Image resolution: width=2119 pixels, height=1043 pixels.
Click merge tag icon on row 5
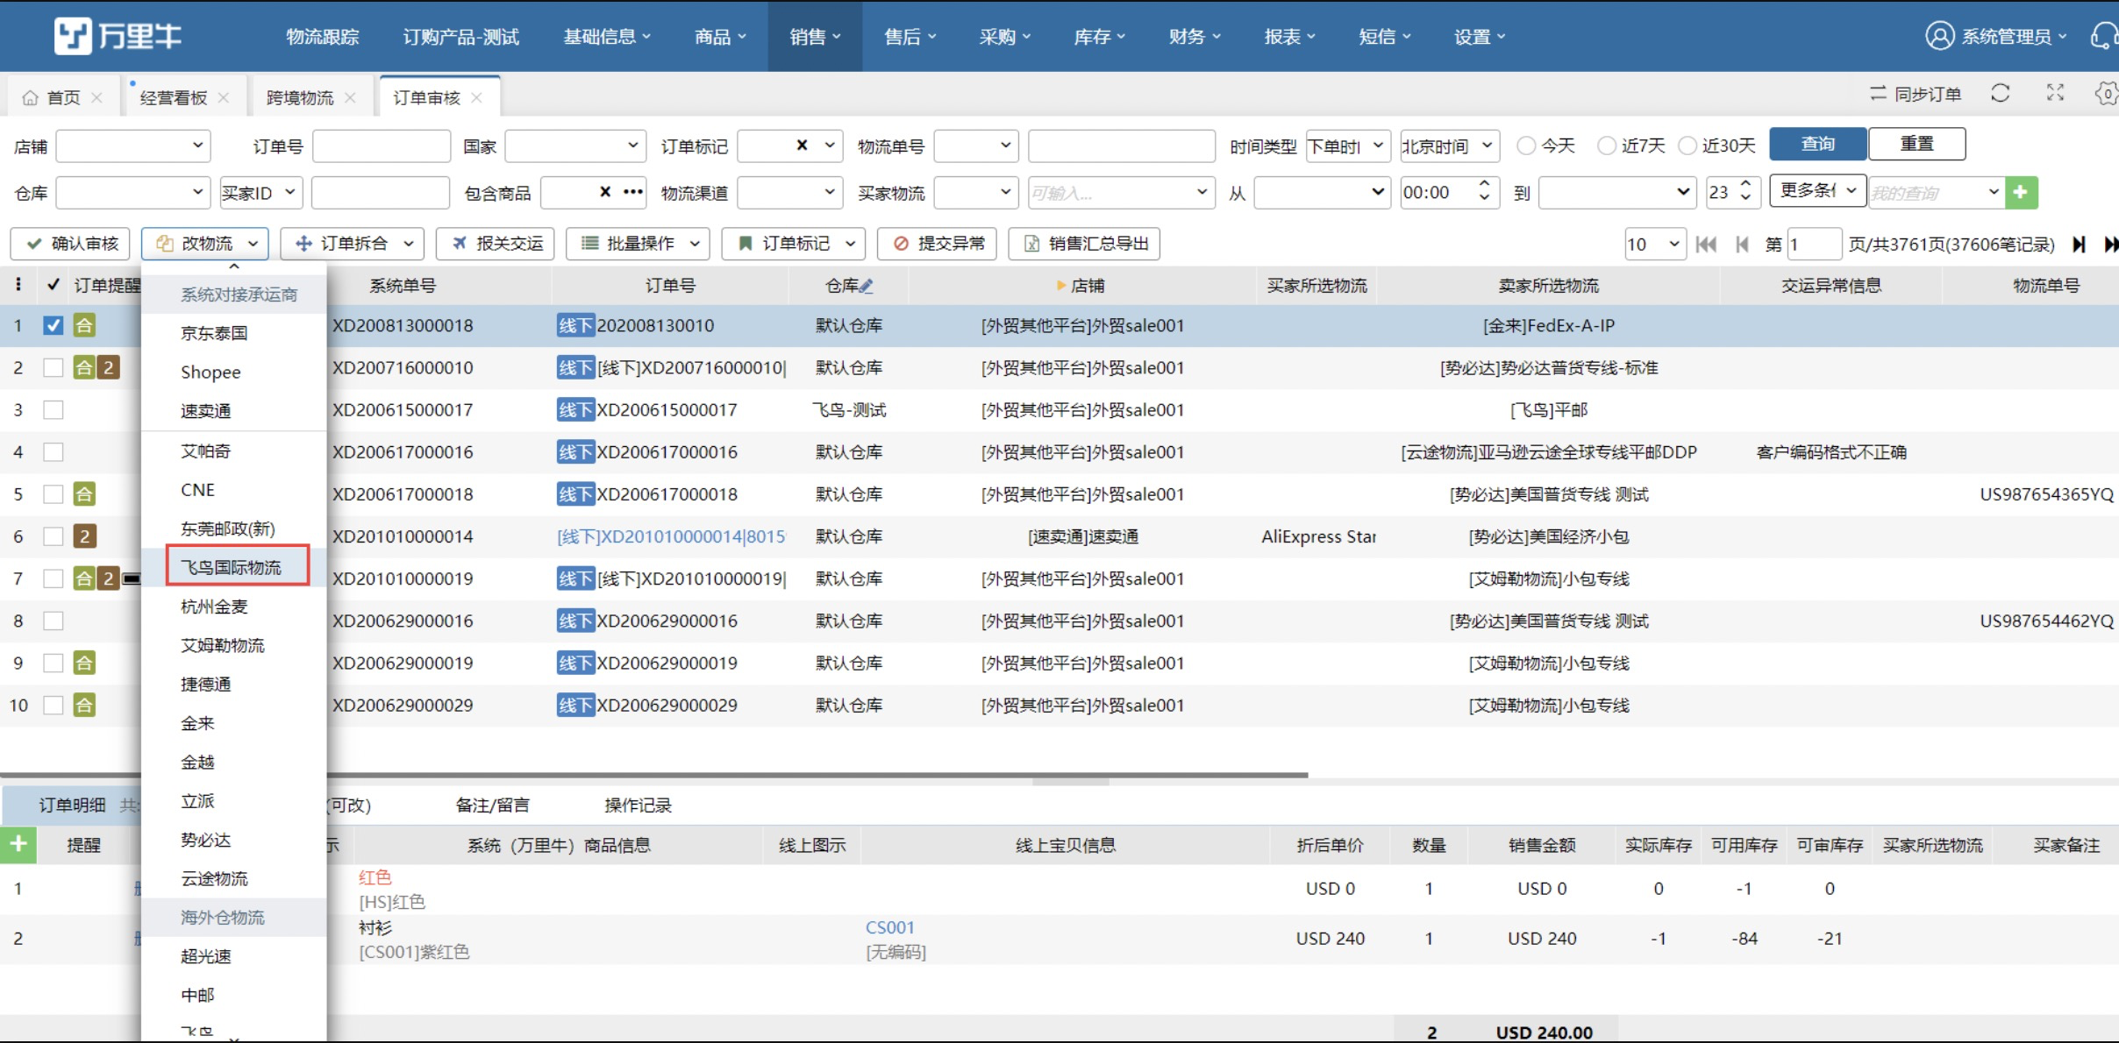tap(83, 493)
